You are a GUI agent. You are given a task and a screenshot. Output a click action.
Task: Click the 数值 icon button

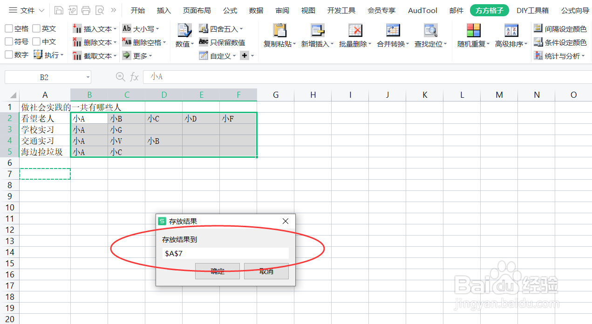(184, 31)
